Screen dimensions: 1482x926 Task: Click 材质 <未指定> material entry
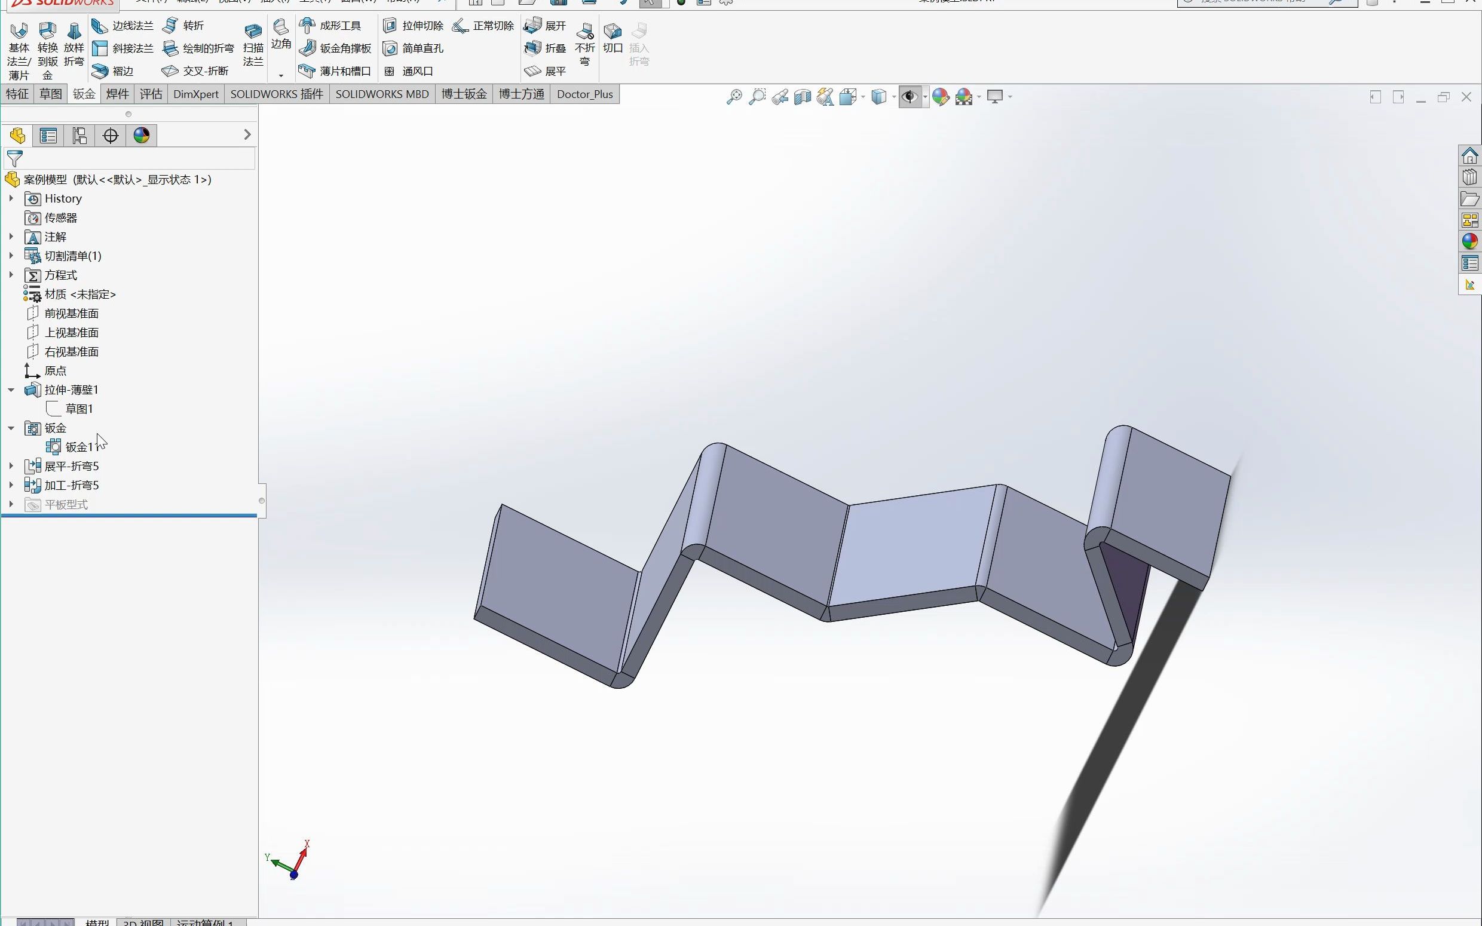tap(79, 295)
